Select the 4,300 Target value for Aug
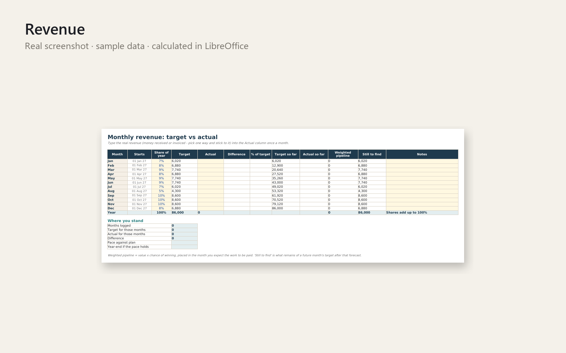This screenshot has width=566, height=353. (x=184, y=191)
